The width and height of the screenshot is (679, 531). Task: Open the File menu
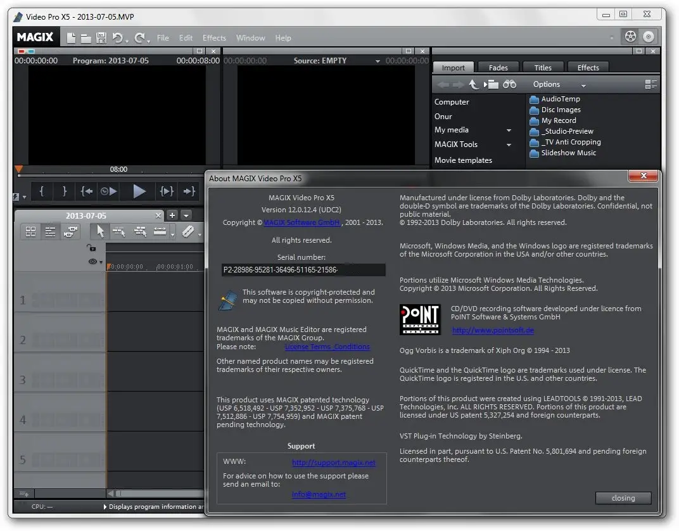point(163,38)
